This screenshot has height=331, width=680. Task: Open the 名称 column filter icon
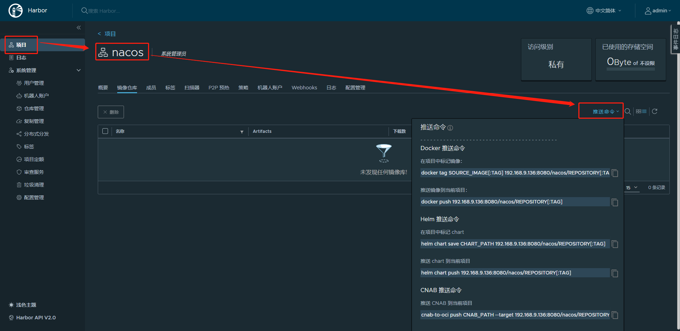[x=242, y=132]
